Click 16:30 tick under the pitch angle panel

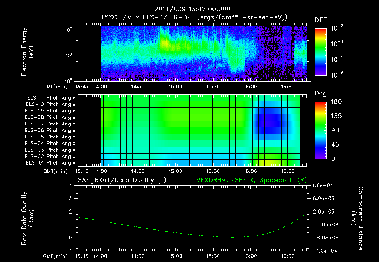click(288, 171)
